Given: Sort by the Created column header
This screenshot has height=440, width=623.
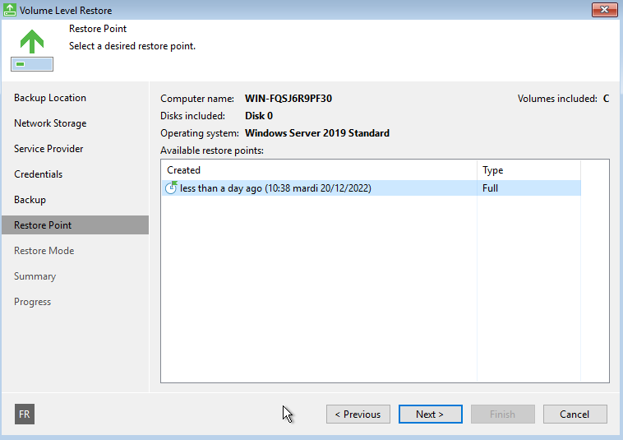Looking at the screenshot, I should (319, 170).
